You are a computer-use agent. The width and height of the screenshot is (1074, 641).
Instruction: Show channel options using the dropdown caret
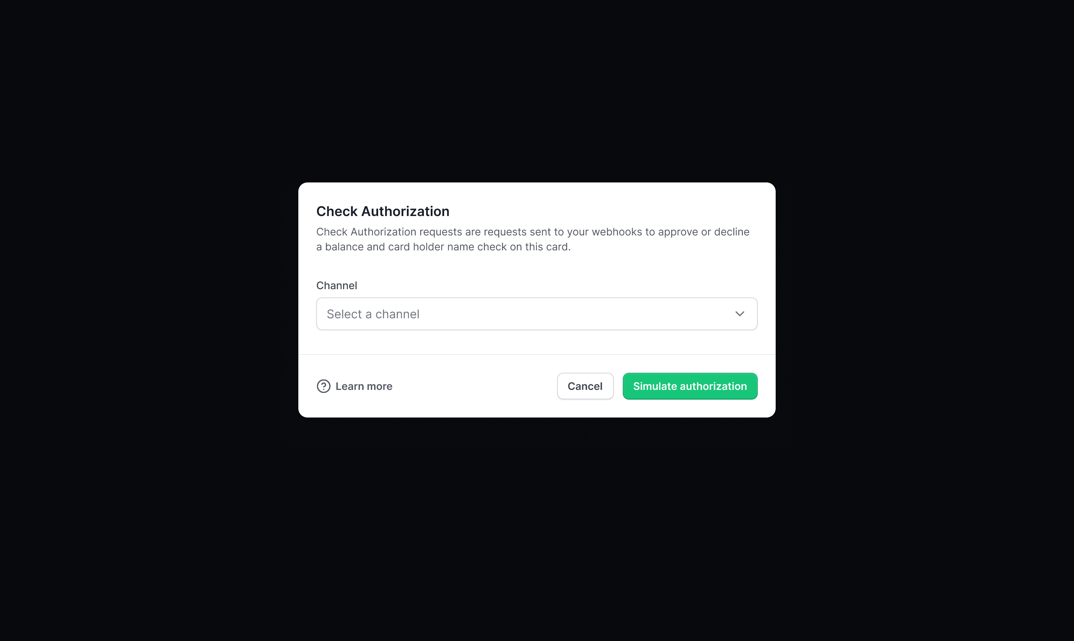point(739,314)
